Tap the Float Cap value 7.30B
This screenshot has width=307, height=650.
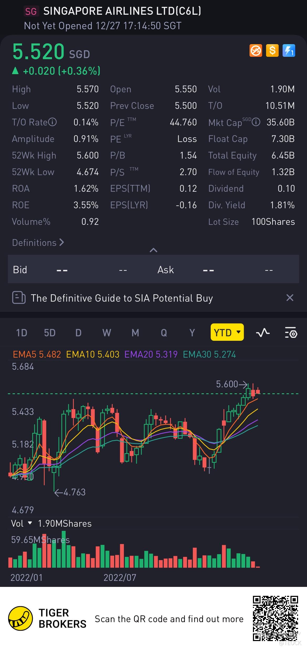(x=283, y=139)
